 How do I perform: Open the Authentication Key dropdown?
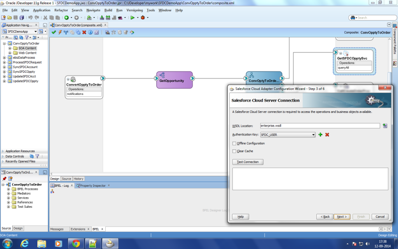[x=314, y=135]
